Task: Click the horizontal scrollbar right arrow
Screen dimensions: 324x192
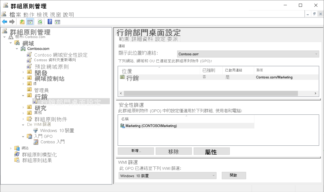Action: pos(315,93)
